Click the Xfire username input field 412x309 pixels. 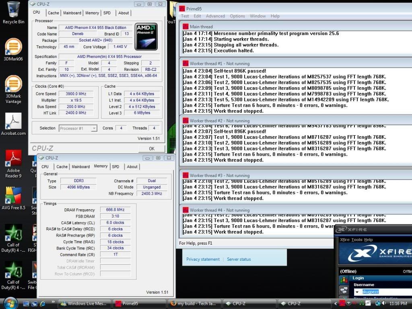[x=378, y=291]
